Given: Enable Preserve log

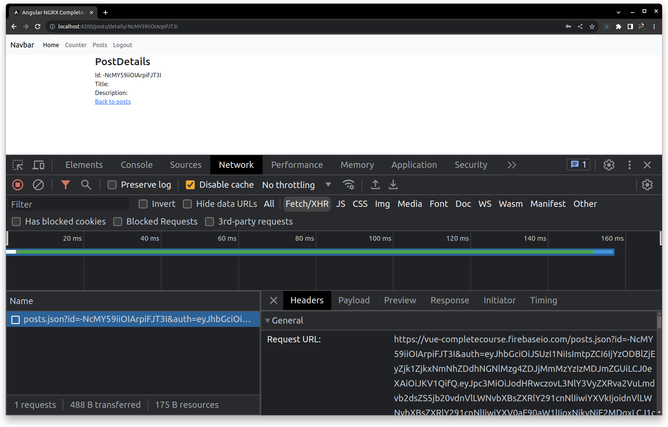Looking at the screenshot, I should point(112,185).
